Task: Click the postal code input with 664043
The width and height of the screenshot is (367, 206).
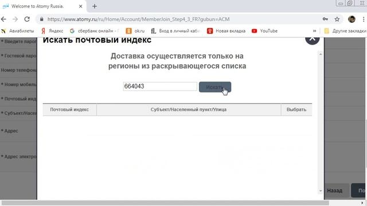Action: (x=160, y=86)
